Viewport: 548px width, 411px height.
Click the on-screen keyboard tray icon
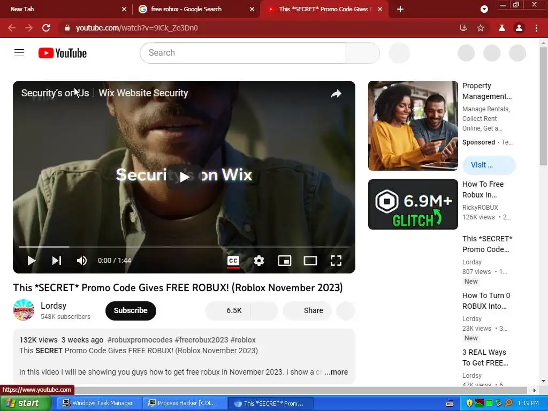pos(450,404)
